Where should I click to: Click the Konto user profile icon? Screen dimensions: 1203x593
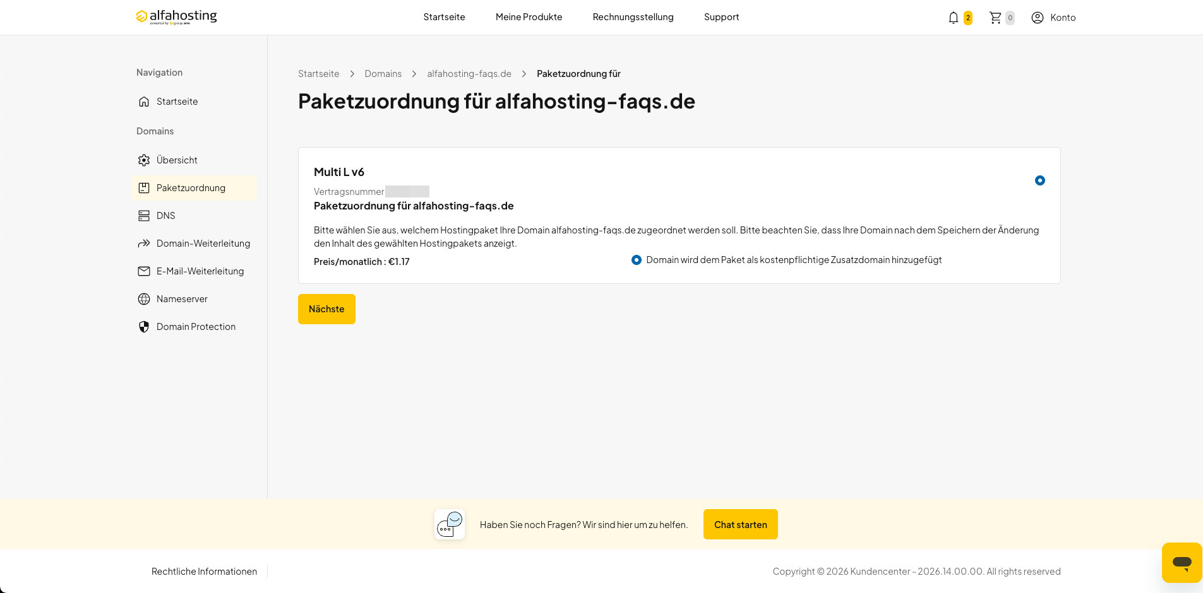[1038, 18]
